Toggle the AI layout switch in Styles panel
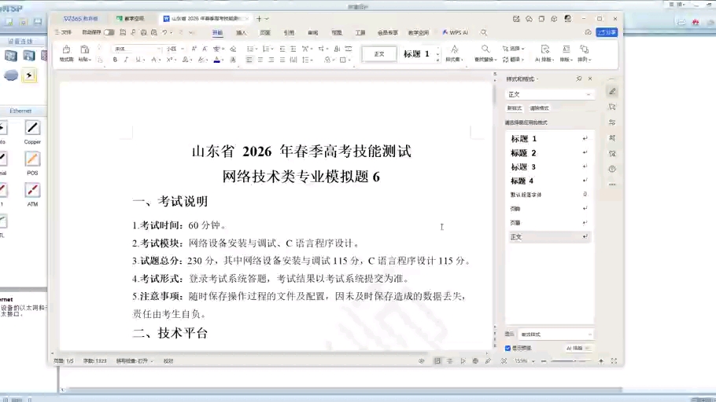The width and height of the screenshot is (716, 402). click(587, 349)
